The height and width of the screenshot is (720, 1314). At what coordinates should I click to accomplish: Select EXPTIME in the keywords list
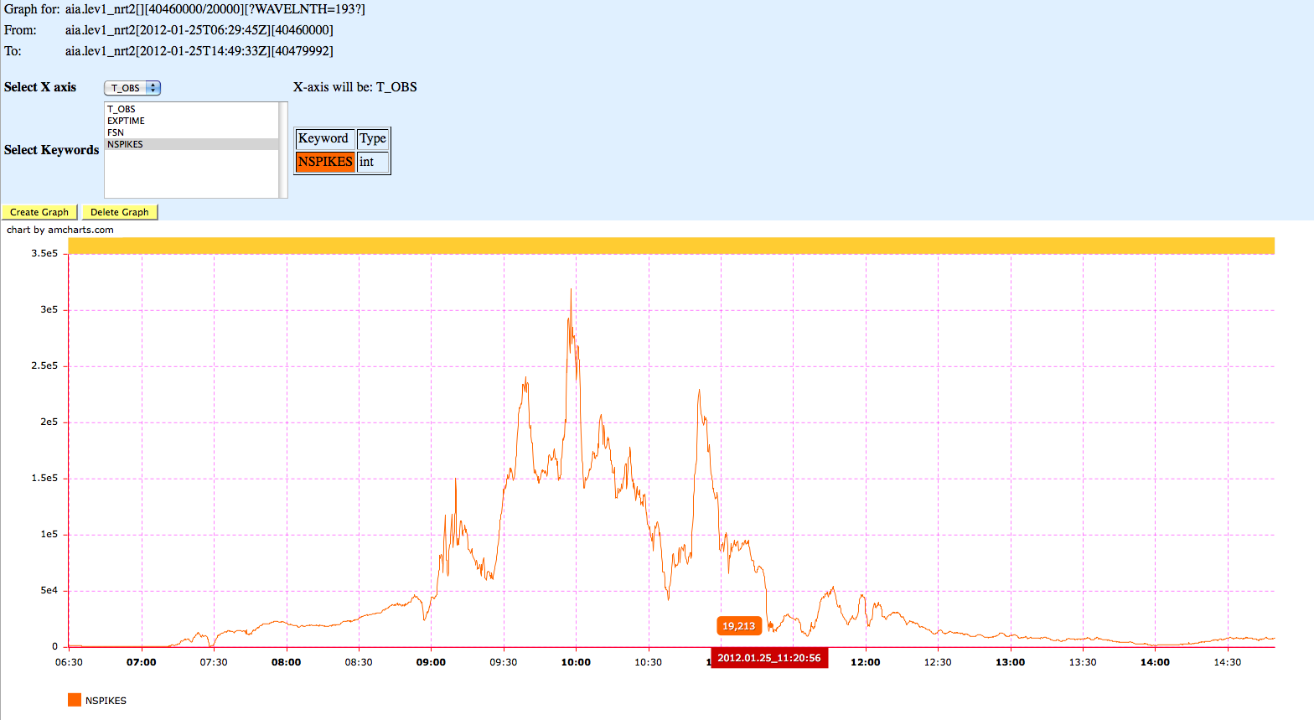[x=126, y=121]
